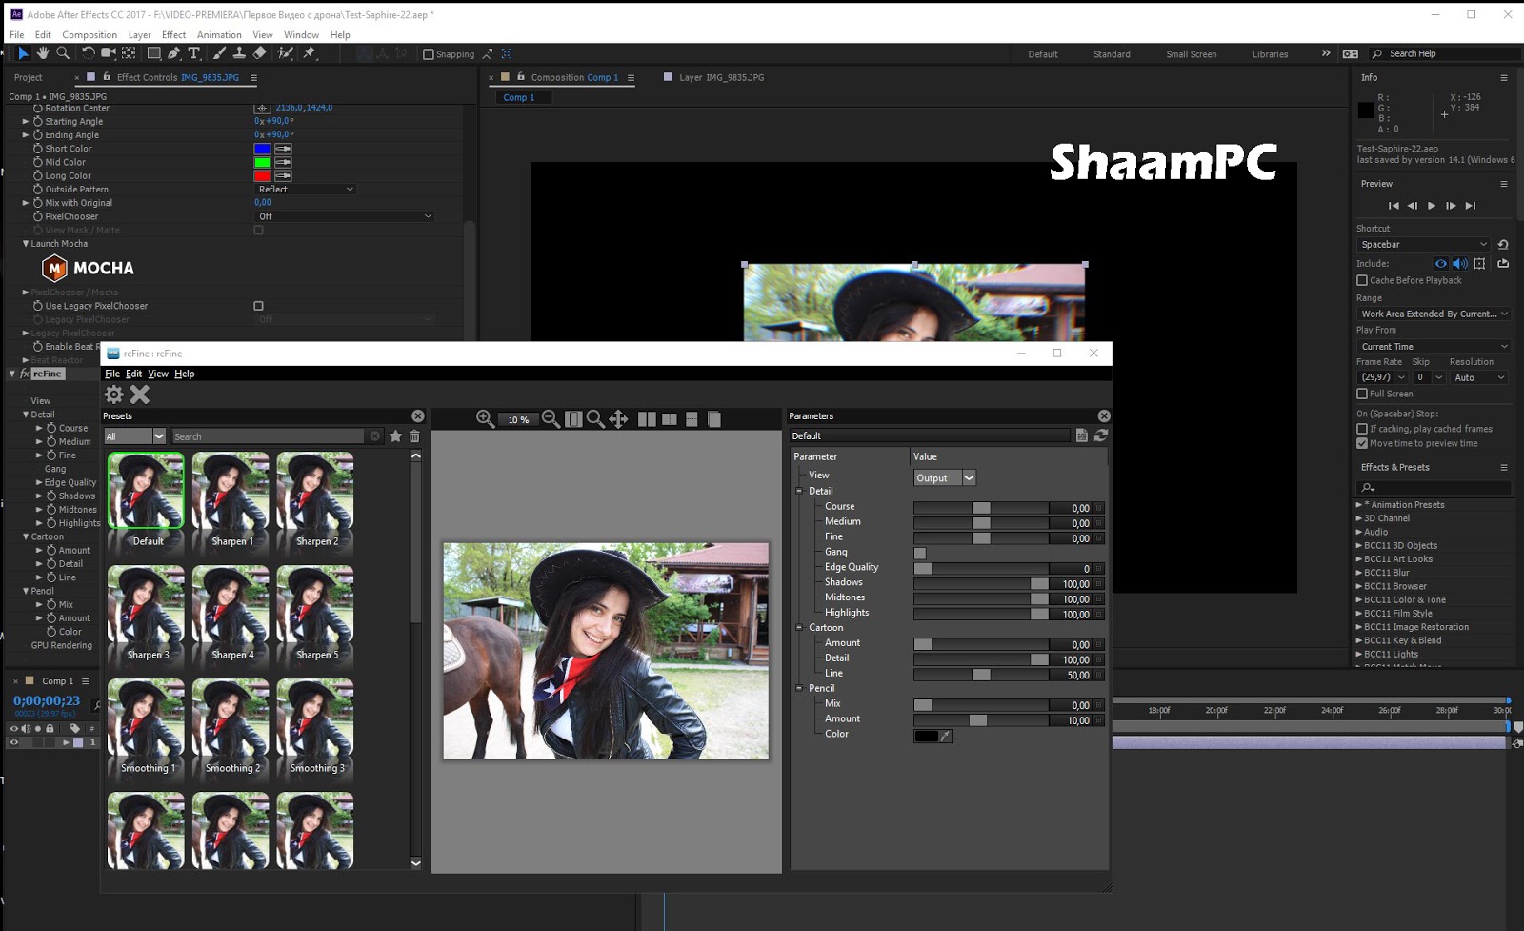This screenshot has height=931, width=1524.
Task: Open the Composition menu
Action: coord(89,35)
